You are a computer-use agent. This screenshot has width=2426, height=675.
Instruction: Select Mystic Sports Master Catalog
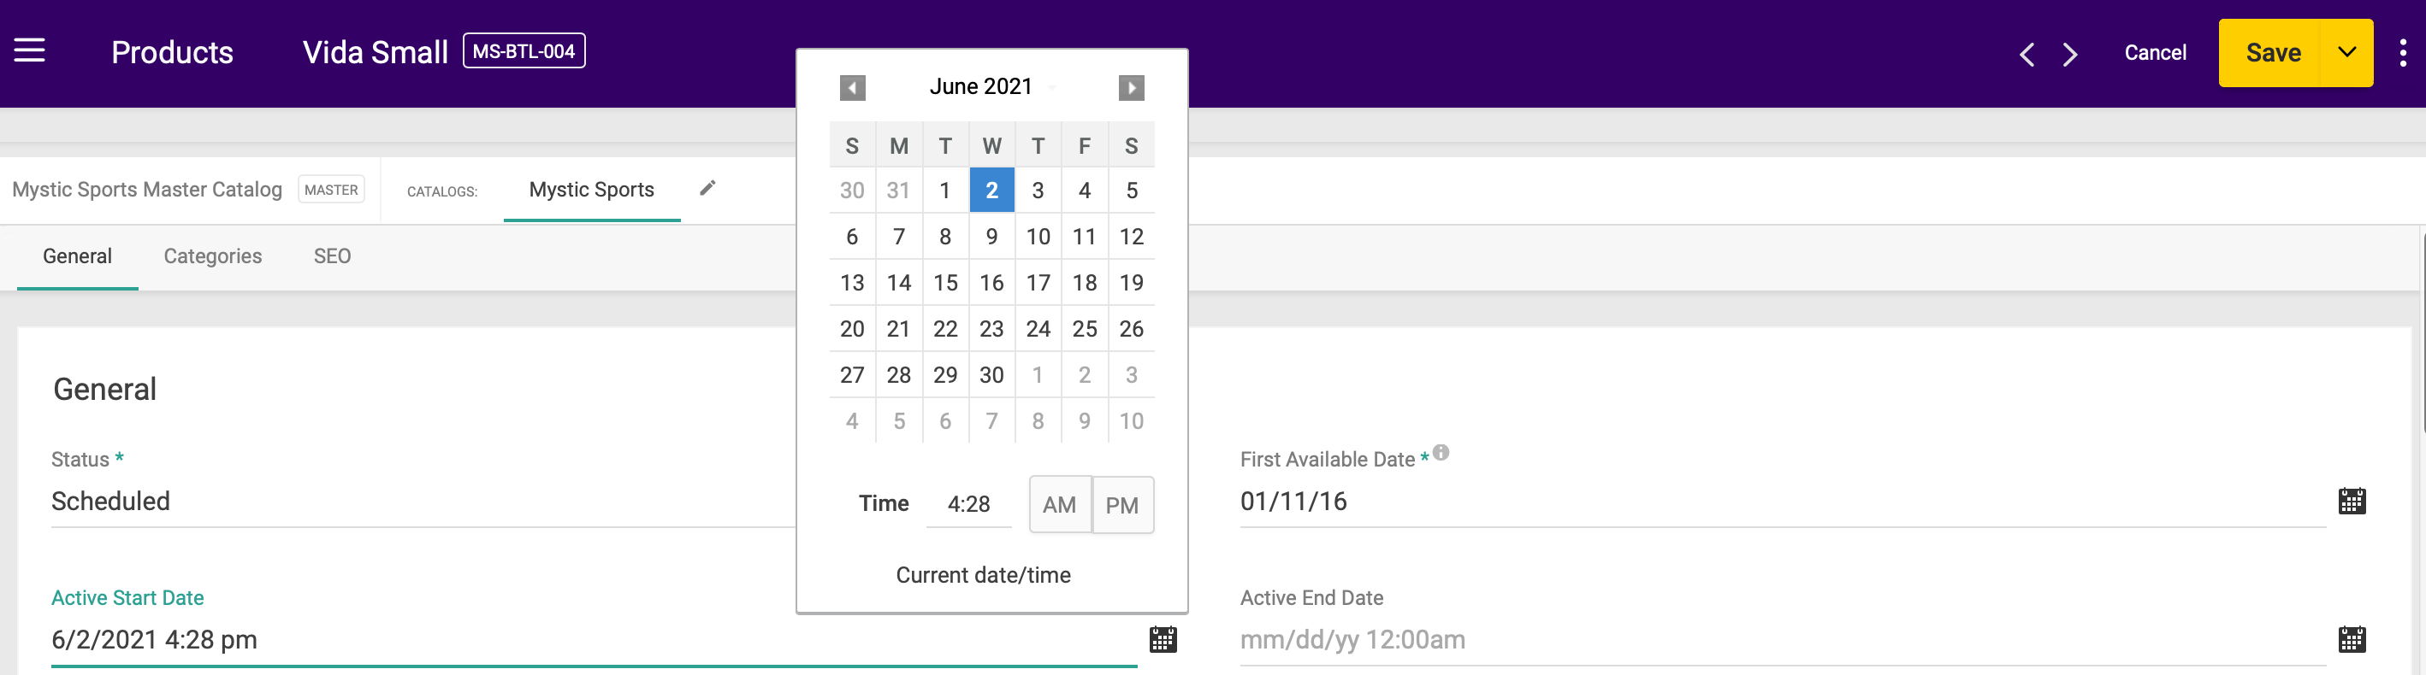click(x=147, y=189)
